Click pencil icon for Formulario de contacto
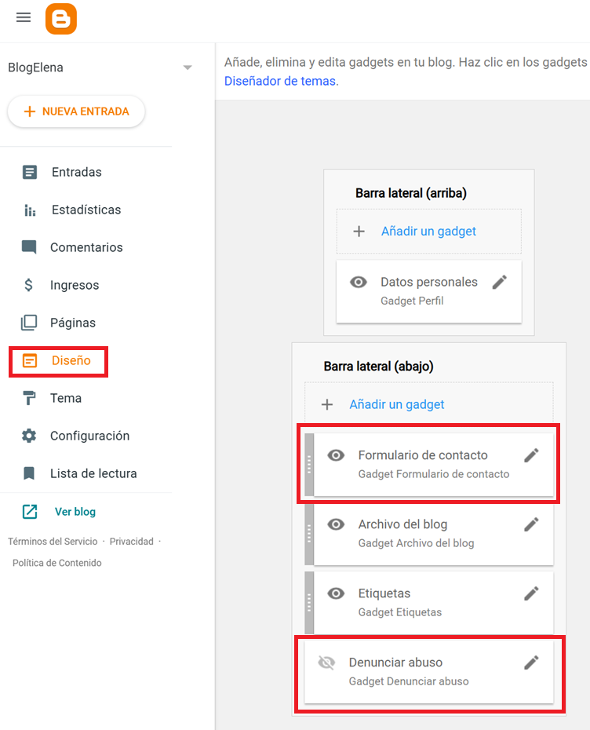Image resolution: width=590 pixels, height=730 pixels. tap(531, 455)
